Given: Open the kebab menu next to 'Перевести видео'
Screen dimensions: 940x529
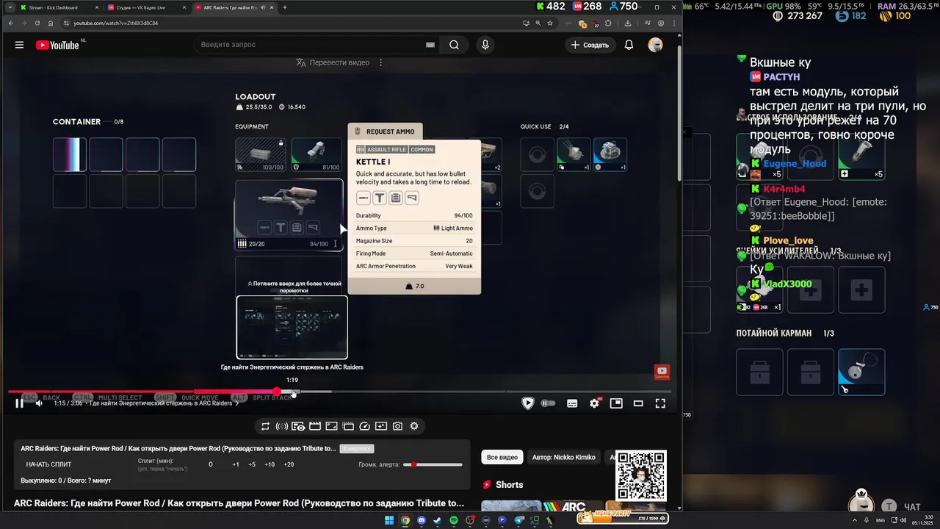Looking at the screenshot, I should [x=380, y=62].
